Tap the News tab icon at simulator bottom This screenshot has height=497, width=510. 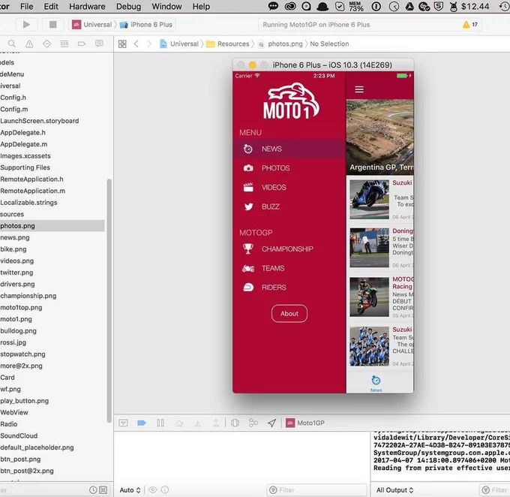376,383
